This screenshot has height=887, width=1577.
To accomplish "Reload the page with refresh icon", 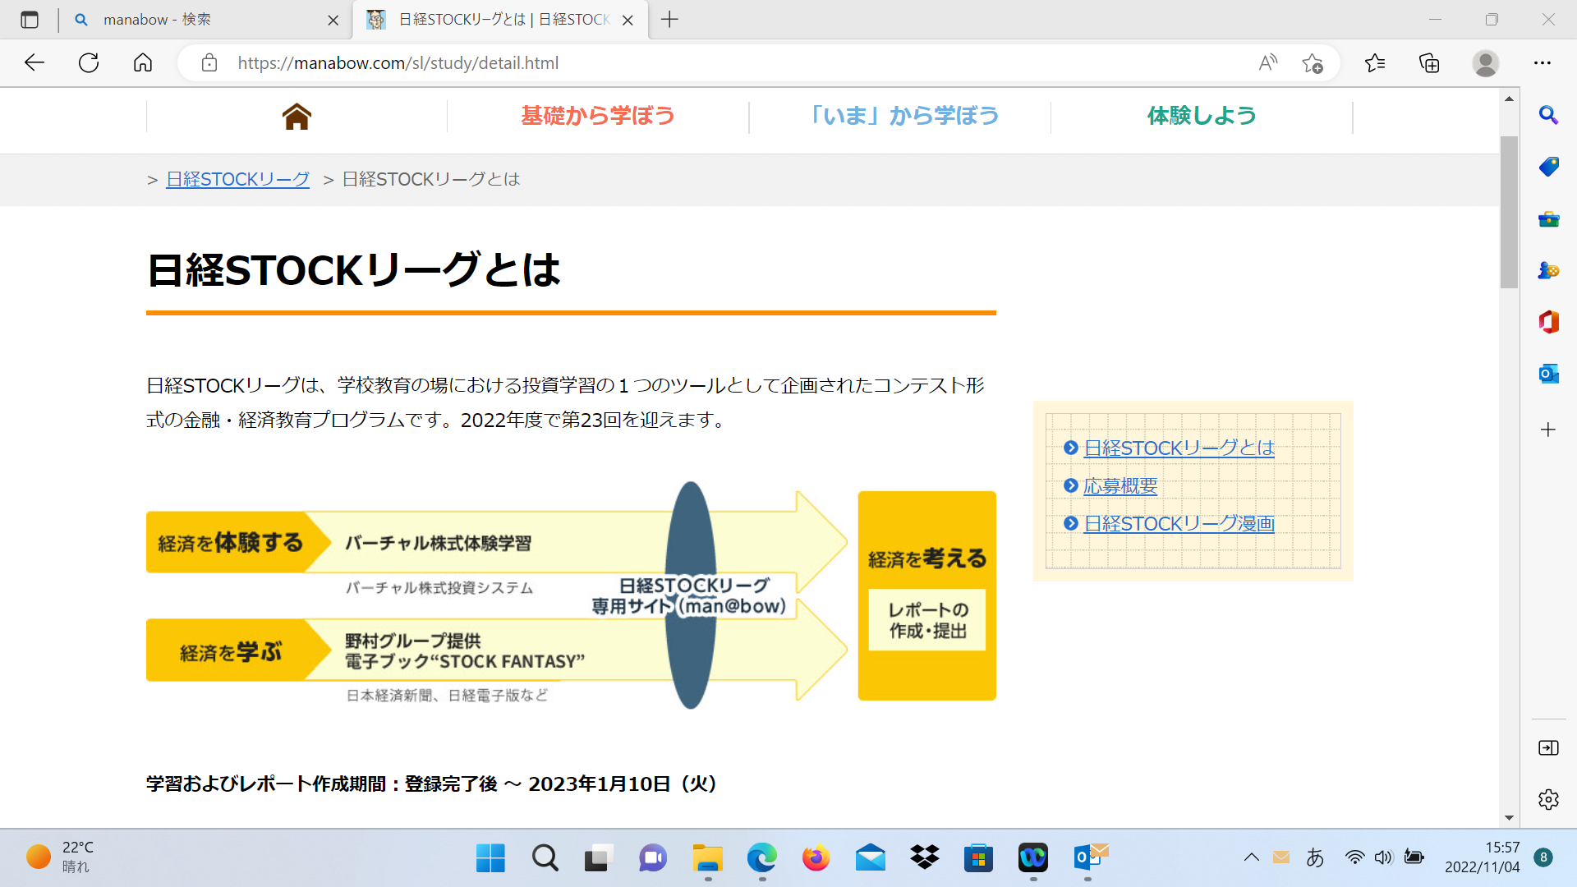I will pos(89,63).
